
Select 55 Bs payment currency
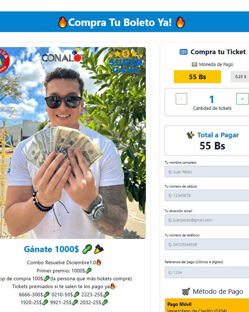click(x=197, y=77)
